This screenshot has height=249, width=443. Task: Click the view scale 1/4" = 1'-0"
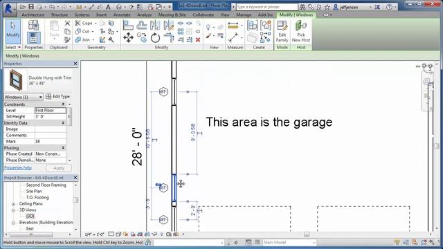tap(95, 234)
